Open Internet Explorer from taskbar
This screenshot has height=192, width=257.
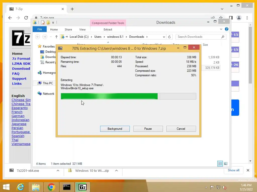21,187
